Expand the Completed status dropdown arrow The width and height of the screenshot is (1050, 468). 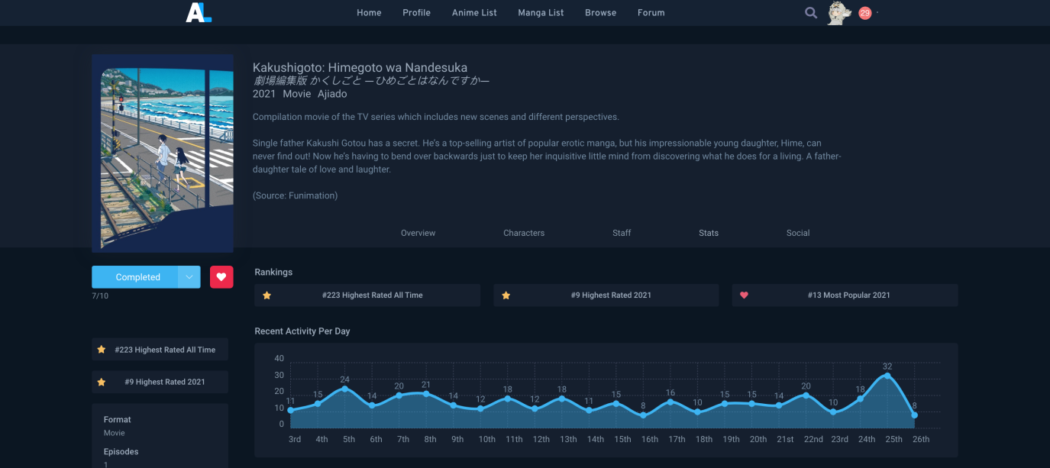coord(189,277)
